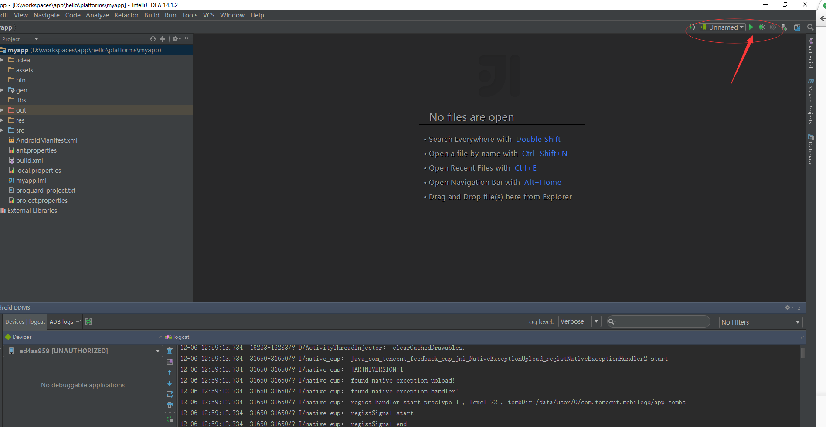Open the Verbose log level dropdown
Viewport: 826px width, 427px height.
(580, 321)
